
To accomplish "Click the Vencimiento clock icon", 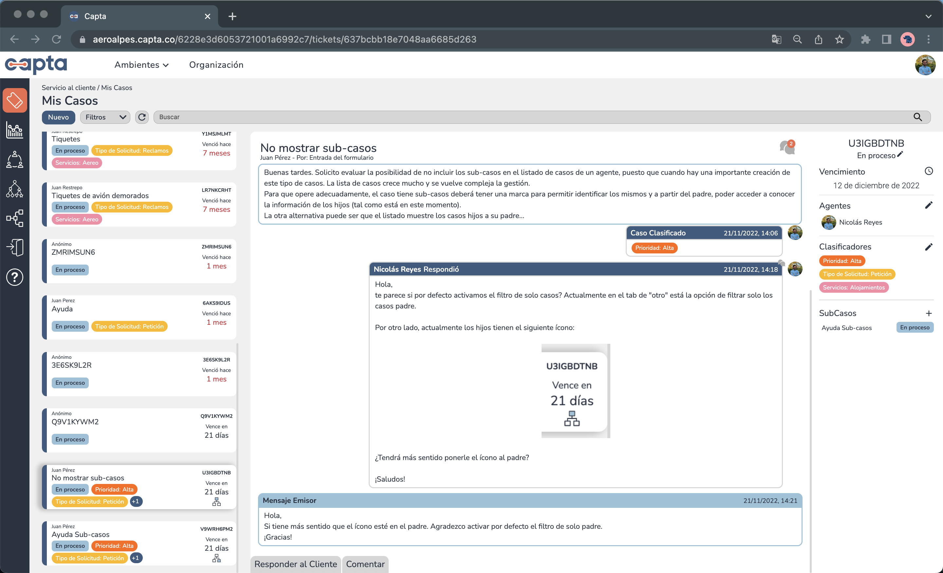I will coord(929,171).
